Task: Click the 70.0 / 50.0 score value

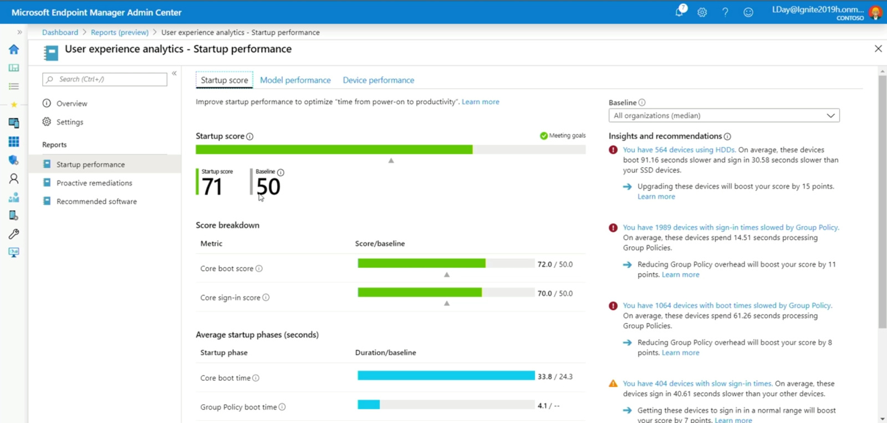Action: (555, 293)
